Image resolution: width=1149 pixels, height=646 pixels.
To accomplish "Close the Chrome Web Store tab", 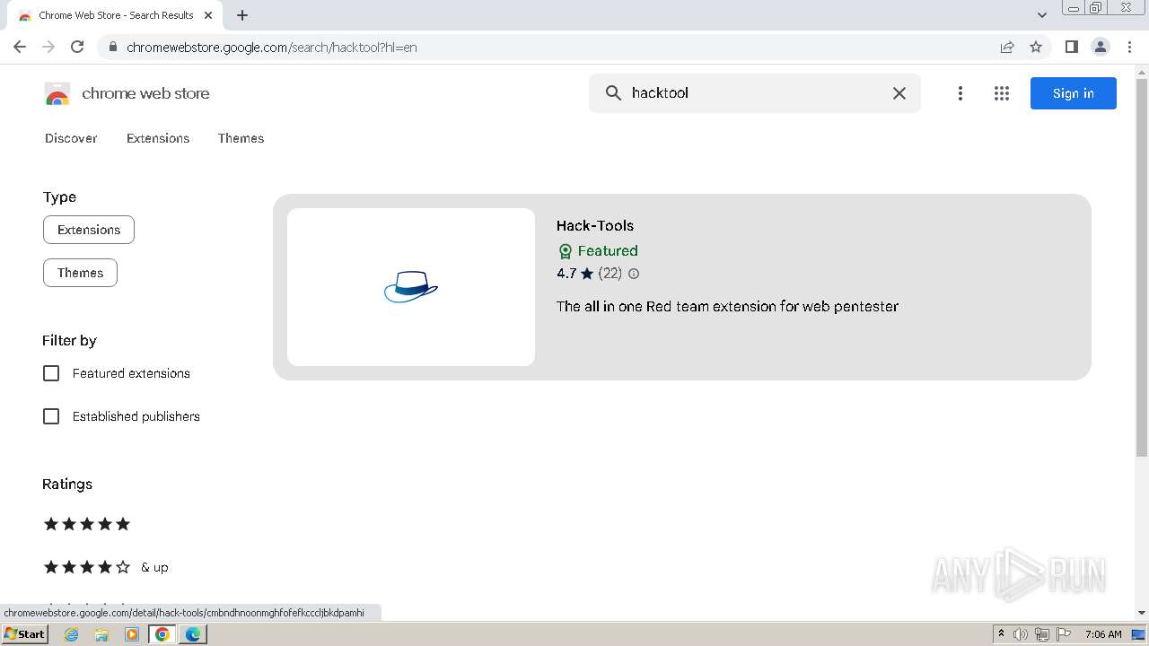I will (208, 15).
